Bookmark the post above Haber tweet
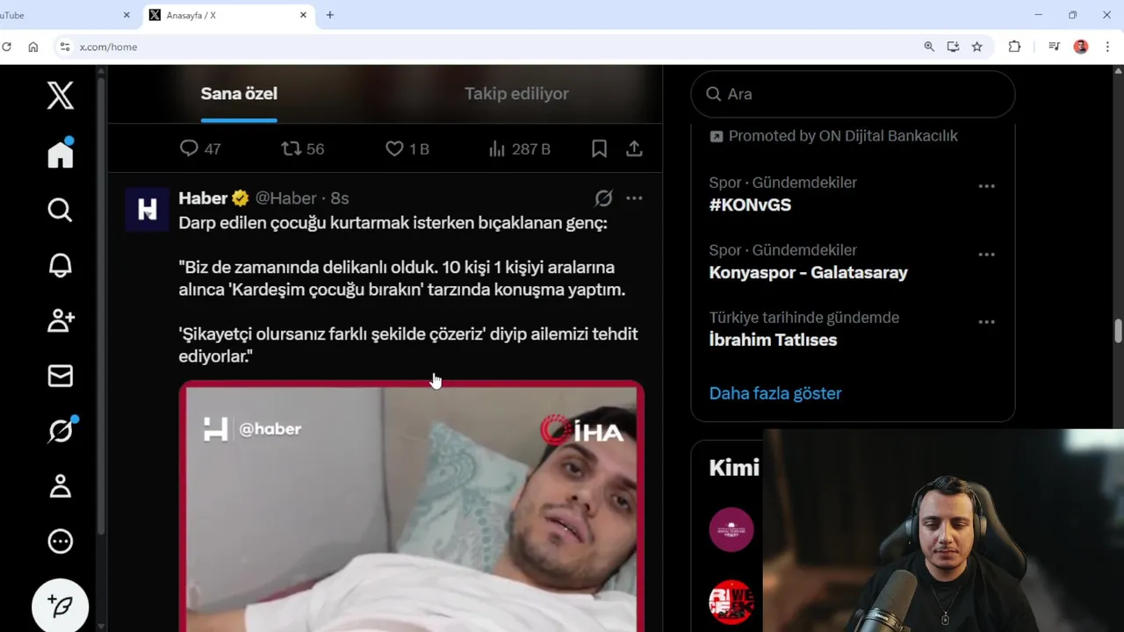Screen dimensions: 1124x632 (x=599, y=148)
